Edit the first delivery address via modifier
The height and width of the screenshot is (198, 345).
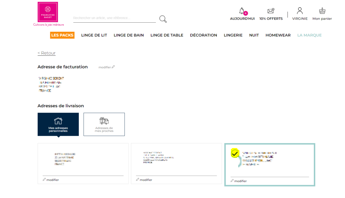coord(51,180)
